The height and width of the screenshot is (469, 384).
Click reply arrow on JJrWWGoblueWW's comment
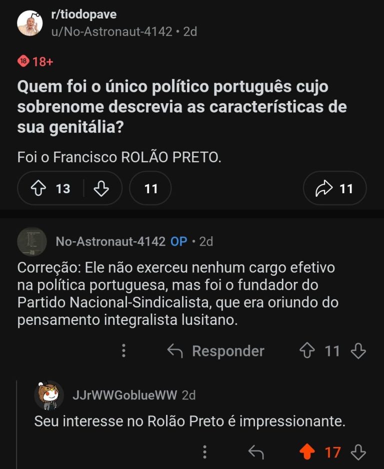pyautogui.click(x=256, y=452)
